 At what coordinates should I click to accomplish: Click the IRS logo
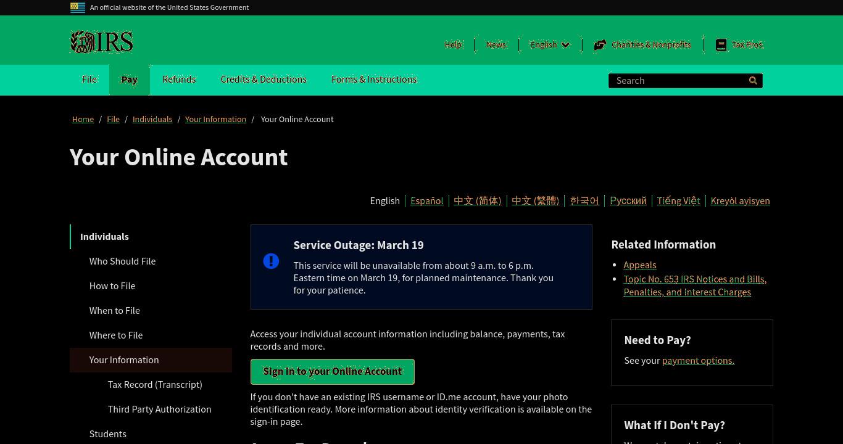pos(102,42)
